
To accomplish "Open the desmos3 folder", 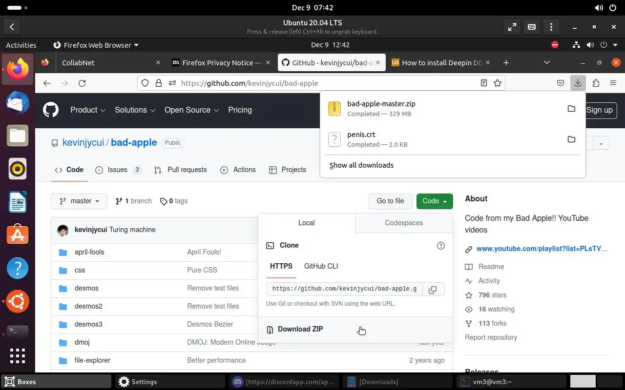I will point(88,324).
